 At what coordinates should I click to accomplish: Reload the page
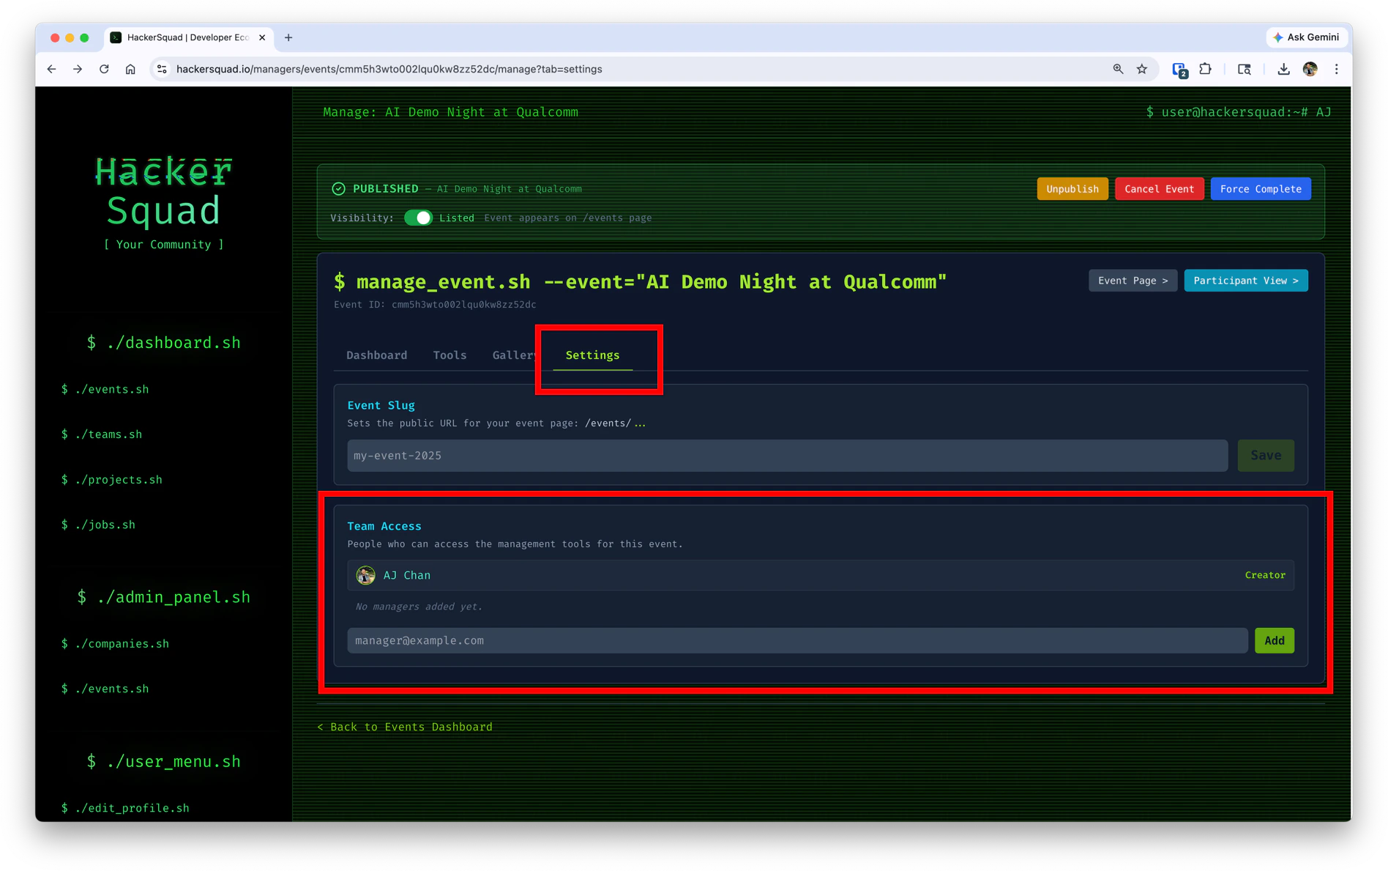[104, 68]
